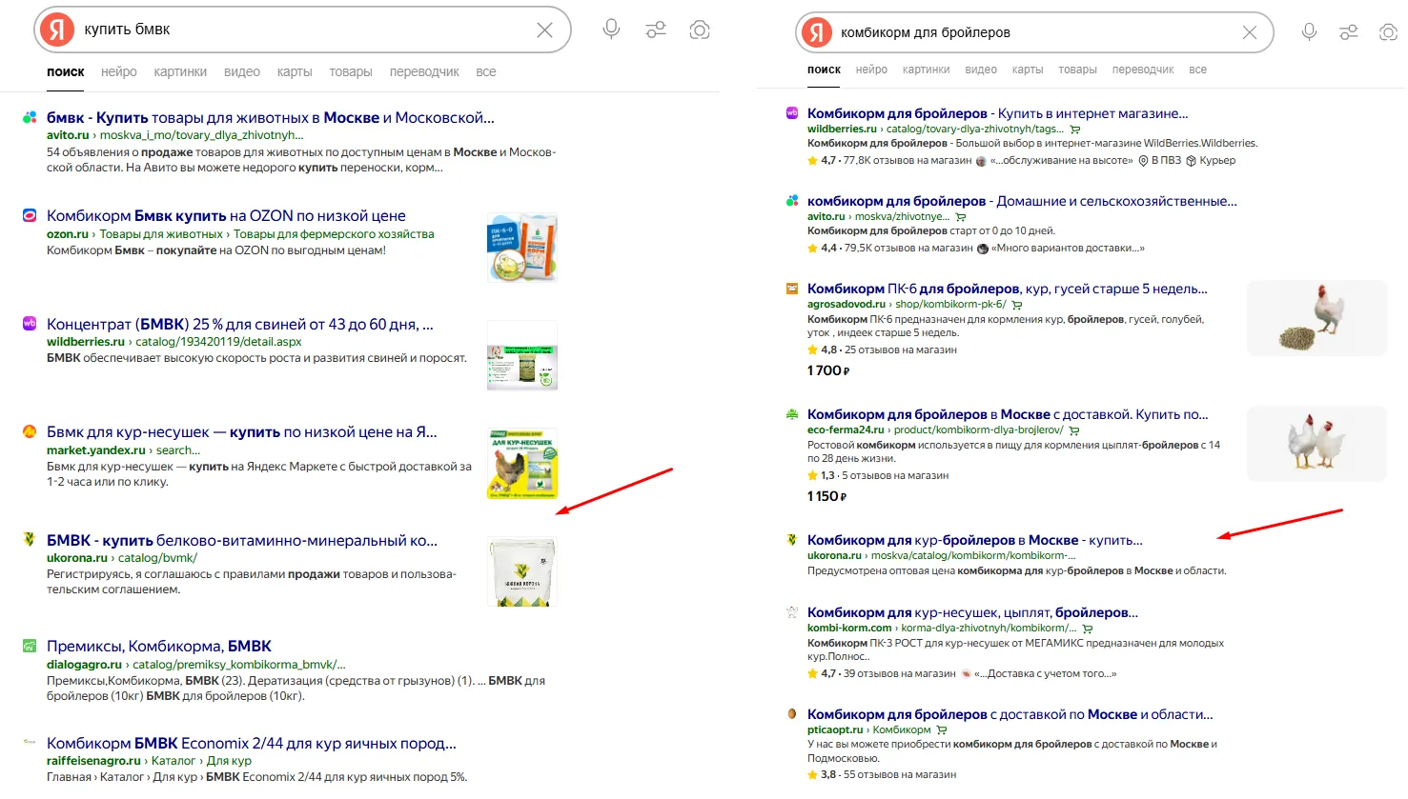This screenshot has height=799, width=1408.
Task: Clear the 'купить бмвк' search query
Action: 544,30
